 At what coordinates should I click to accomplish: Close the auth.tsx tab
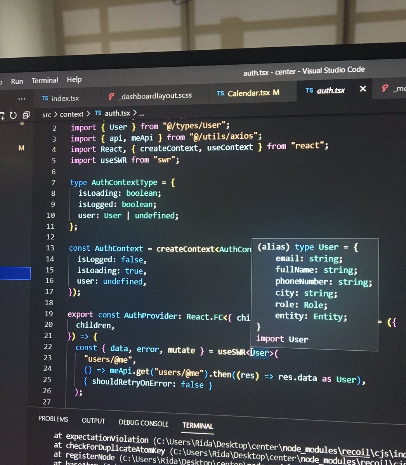point(363,89)
